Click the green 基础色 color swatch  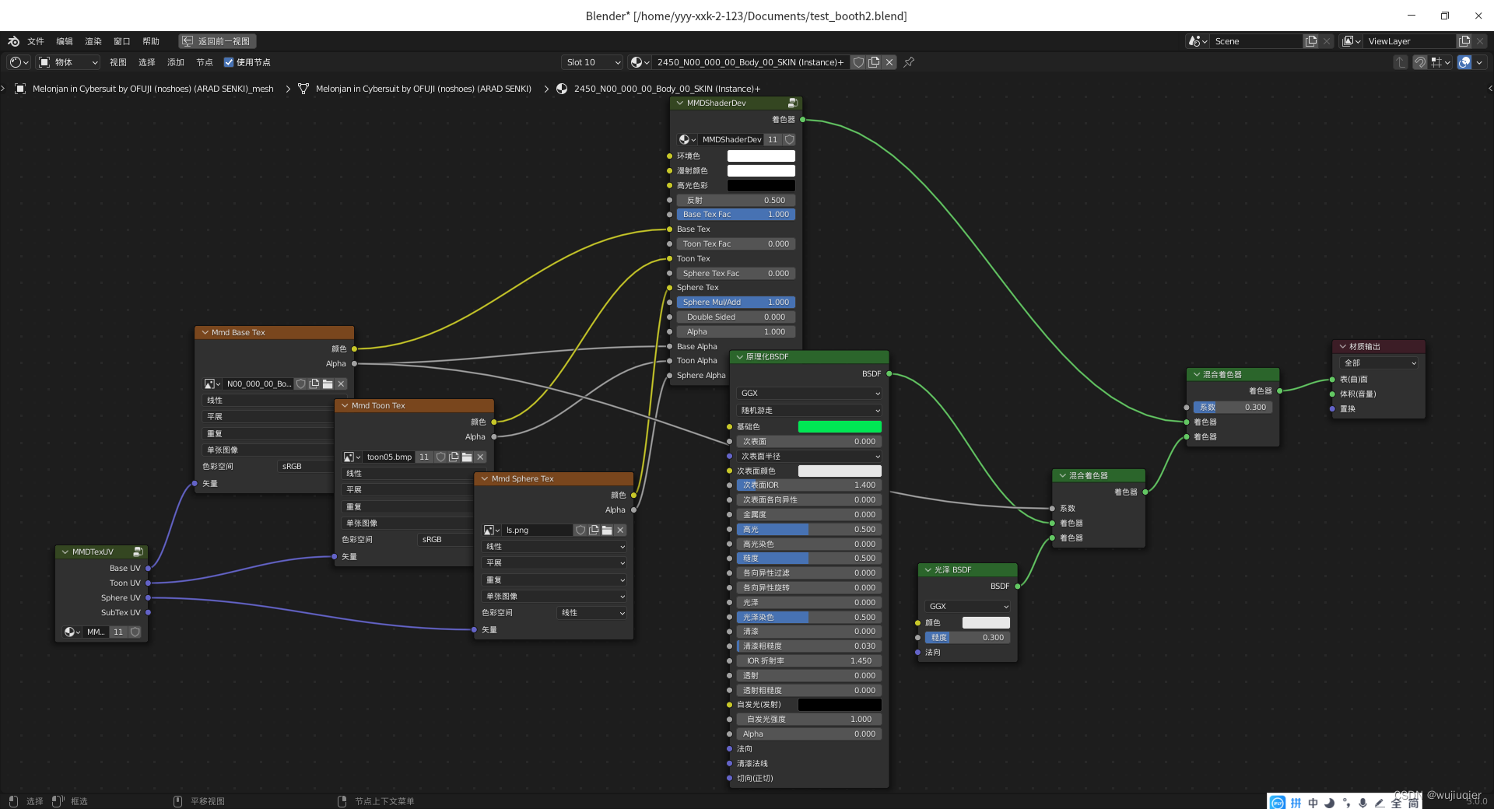click(840, 426)
